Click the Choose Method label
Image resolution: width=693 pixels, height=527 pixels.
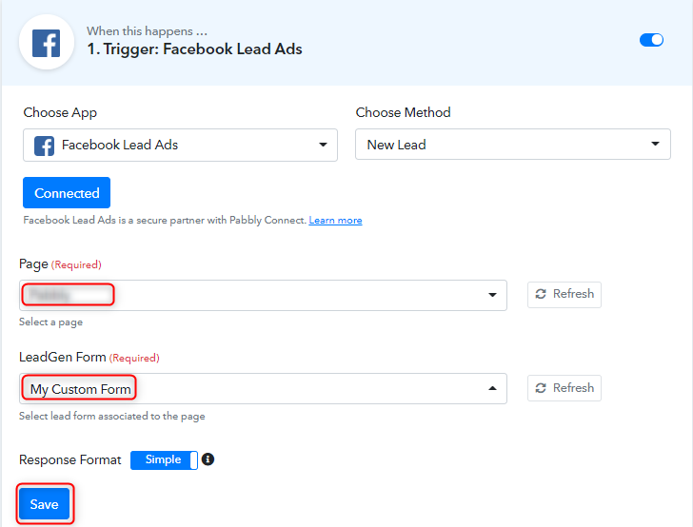tap(403, 112)
